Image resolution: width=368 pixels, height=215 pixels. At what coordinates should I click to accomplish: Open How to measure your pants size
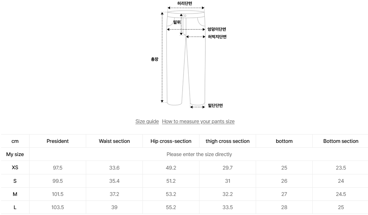click(198, 121)
